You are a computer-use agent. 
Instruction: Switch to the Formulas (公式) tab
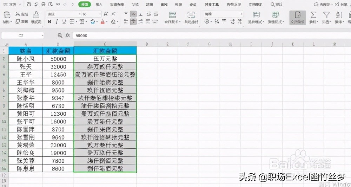(135, 4)
